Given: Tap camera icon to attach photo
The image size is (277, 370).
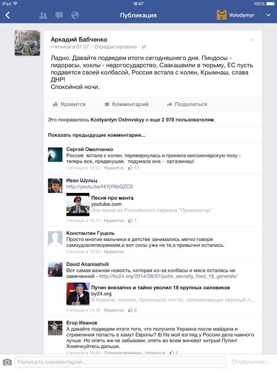Looking at the screenshot, I should click(x=7, y=362).
